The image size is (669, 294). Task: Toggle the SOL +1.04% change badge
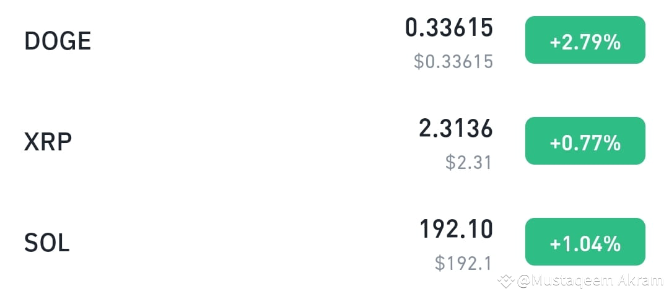click(x=585, y=242)
